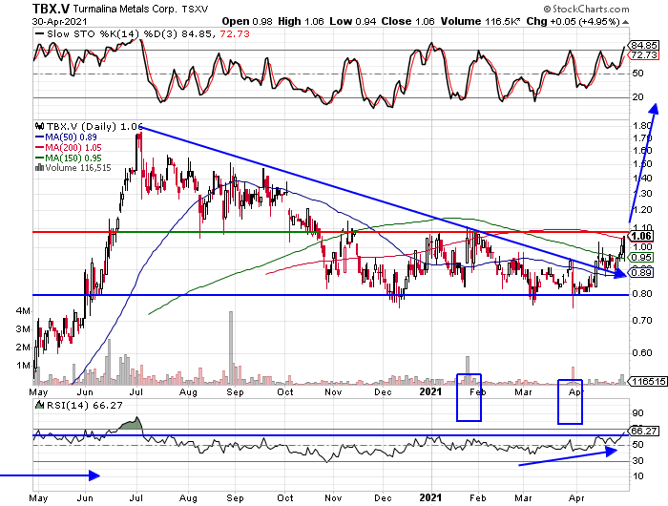
Task: Click the 3M volume scale label
Action: 24,329
